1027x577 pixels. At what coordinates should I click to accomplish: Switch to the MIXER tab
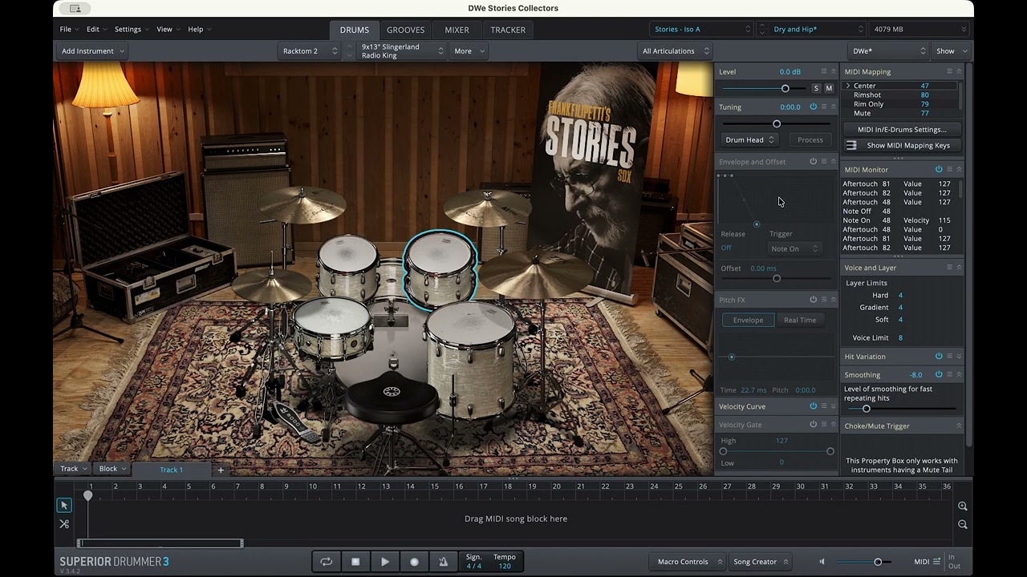457,30
